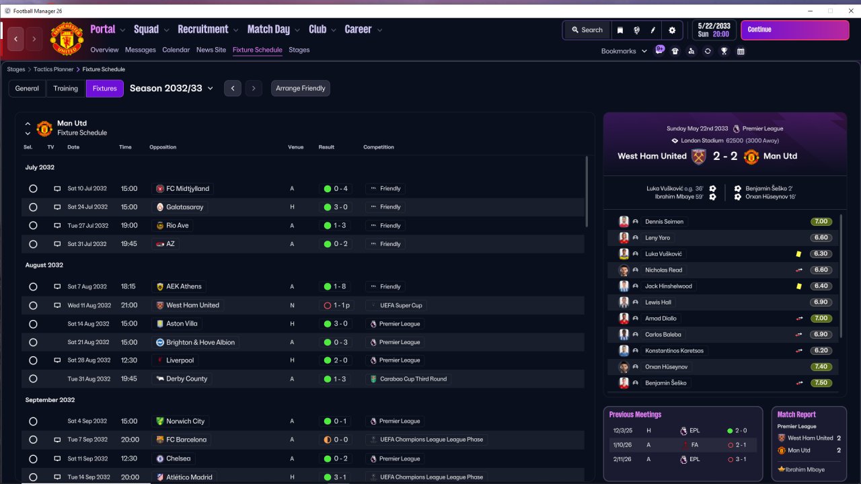The width and height of the screenshot is (861, 484).
Task: Click the Search button
Action: coord(587,30)
